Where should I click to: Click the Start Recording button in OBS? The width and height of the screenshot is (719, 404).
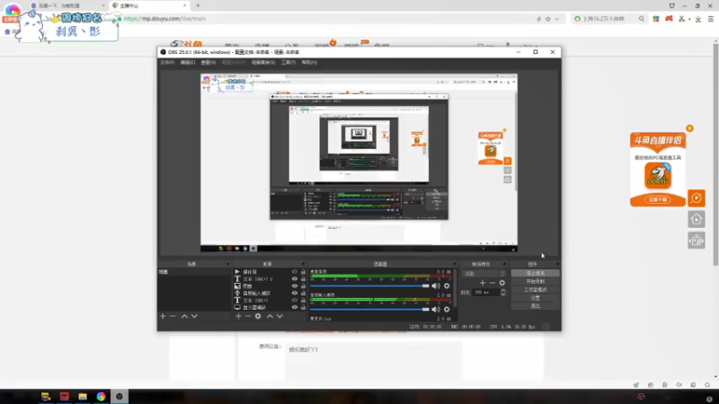tap(535, 281)
